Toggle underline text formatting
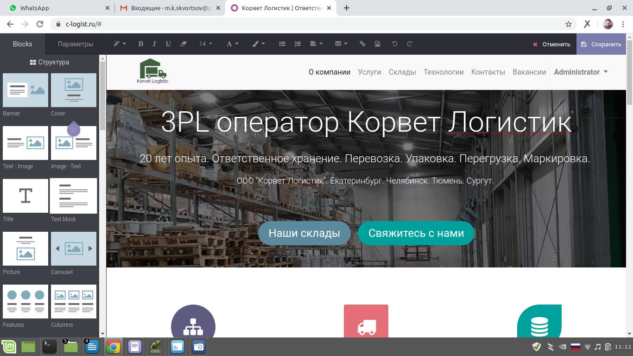633x356 pixels. (x=168, y=44)
